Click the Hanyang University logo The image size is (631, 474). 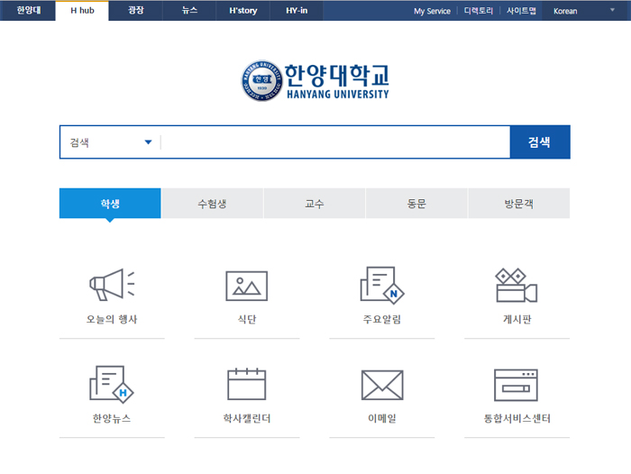[315, 81]
